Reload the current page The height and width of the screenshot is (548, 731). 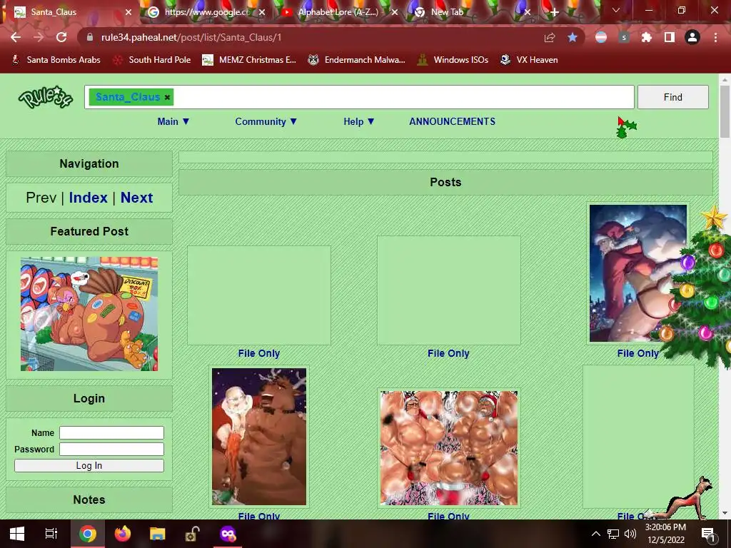(61, 37)
